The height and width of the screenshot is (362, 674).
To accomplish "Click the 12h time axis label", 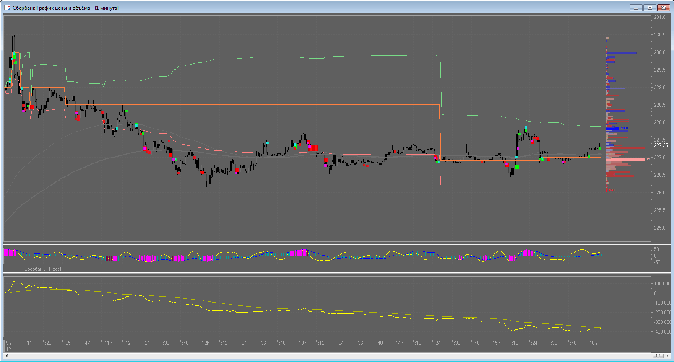I will (x=205, y=343).
